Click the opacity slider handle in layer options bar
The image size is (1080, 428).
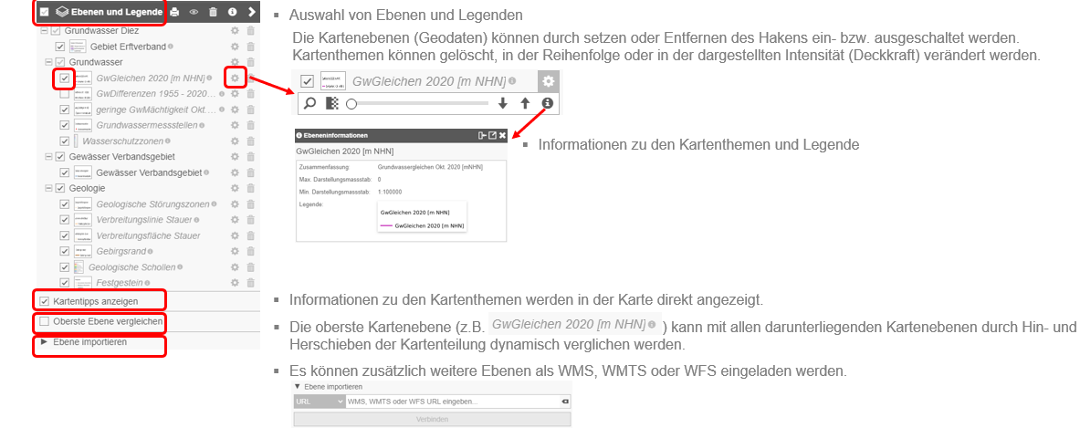coord(351,103)
